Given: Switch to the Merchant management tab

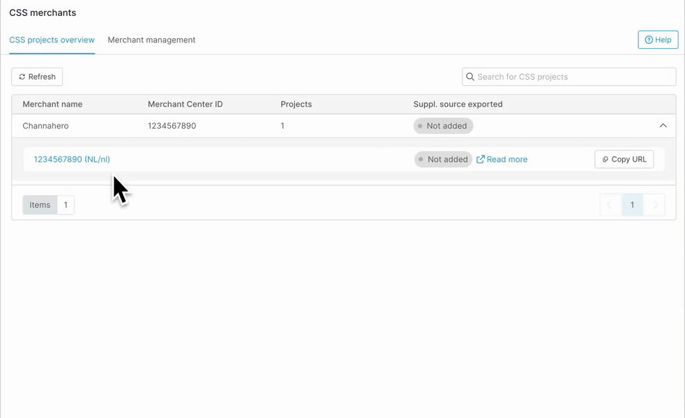Looking at the screenshot, I should point(151,40).
